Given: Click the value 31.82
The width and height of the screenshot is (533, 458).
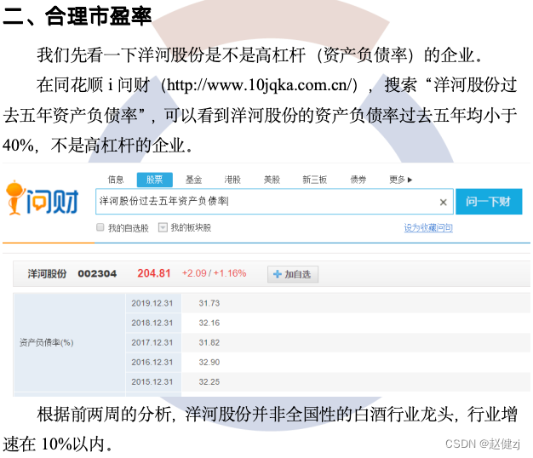Looking at the screenshot, I should (209, 342).
